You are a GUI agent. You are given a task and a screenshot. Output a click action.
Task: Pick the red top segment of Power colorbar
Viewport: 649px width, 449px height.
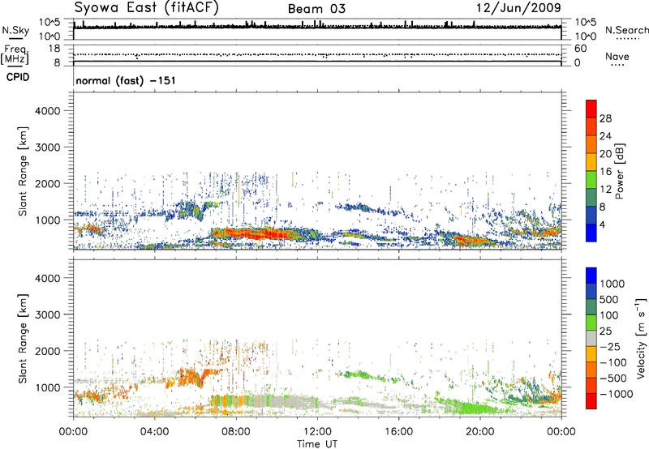(x=591, y=109)
